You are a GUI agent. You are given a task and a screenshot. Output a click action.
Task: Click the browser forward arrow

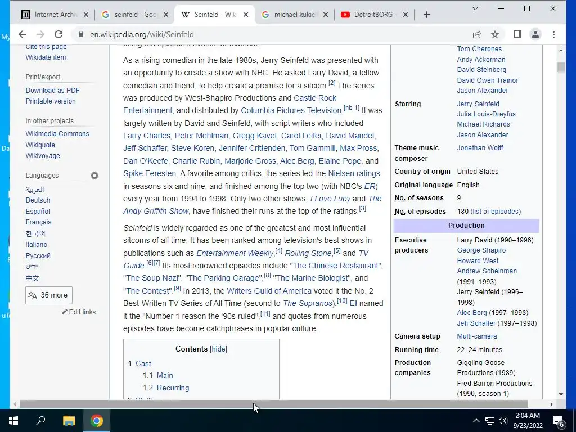[40, 34]
